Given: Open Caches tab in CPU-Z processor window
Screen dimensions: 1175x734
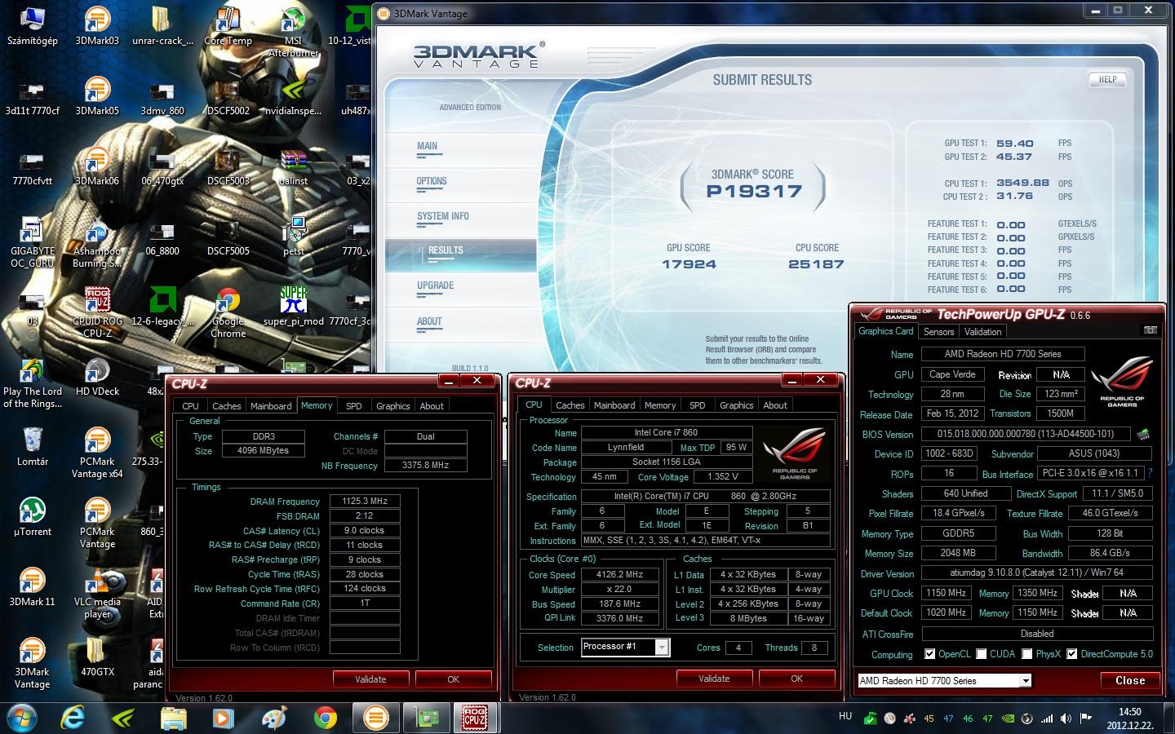Looking at the screenshot, I should click(x=570, y=405).
